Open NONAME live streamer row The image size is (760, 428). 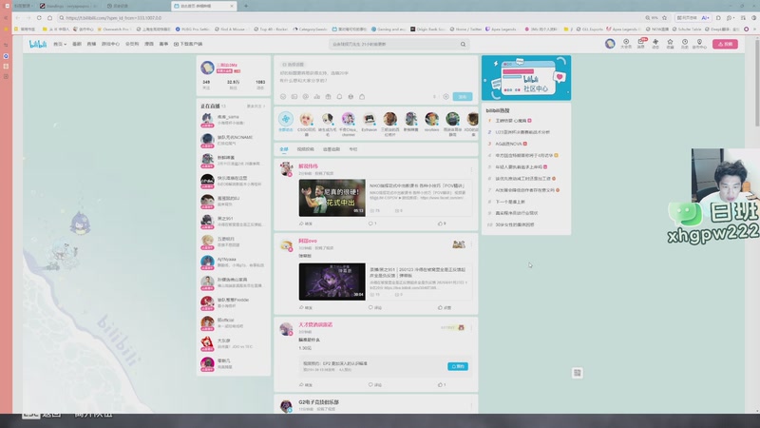click(x=234, y=140)
